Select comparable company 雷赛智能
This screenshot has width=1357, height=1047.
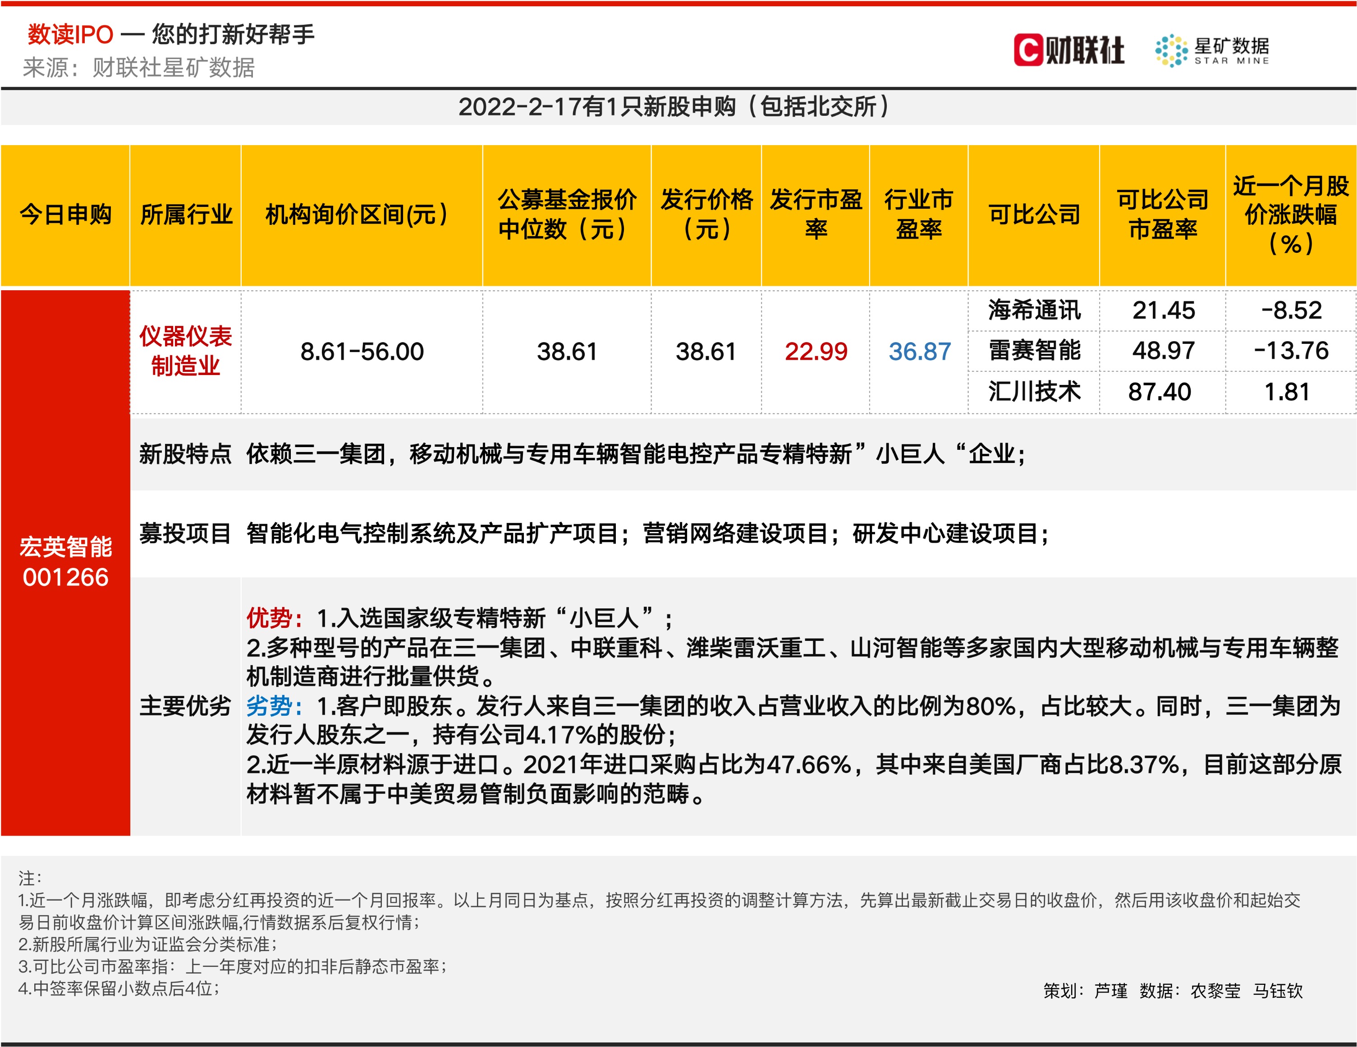click(1034, 350)
